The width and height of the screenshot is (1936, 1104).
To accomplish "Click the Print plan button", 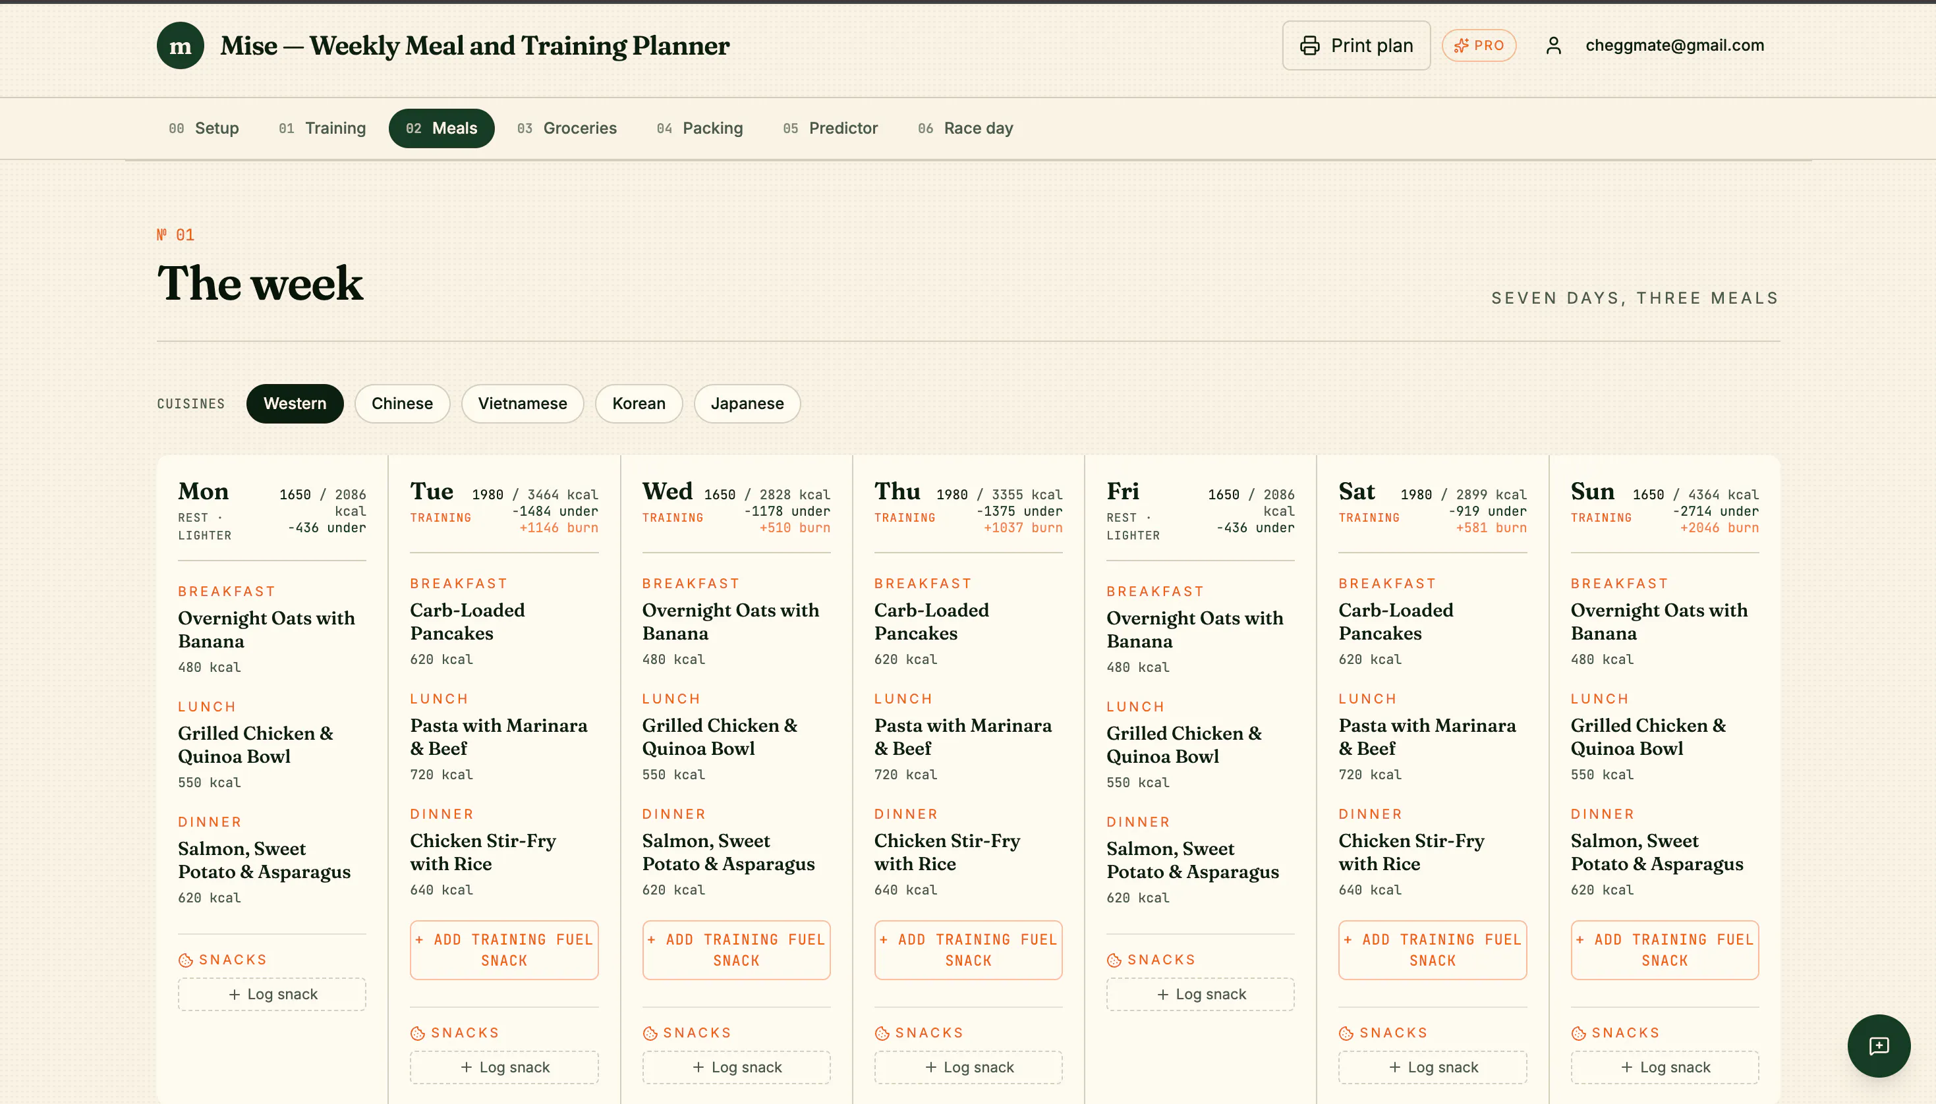I will [x=1356, y=45].
